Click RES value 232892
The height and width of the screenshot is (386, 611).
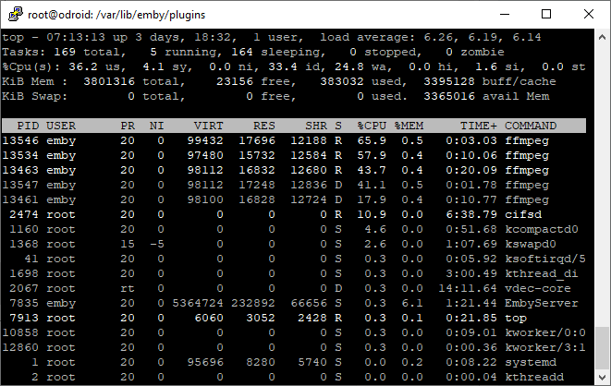[253, 303]
